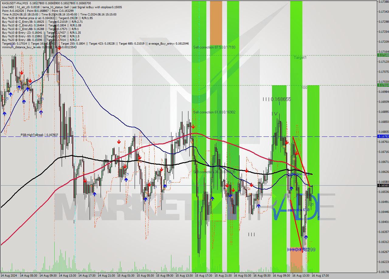
Task: Select the 'Sell correction 61.8 | 0.16902' label
Action: (214, 112)
